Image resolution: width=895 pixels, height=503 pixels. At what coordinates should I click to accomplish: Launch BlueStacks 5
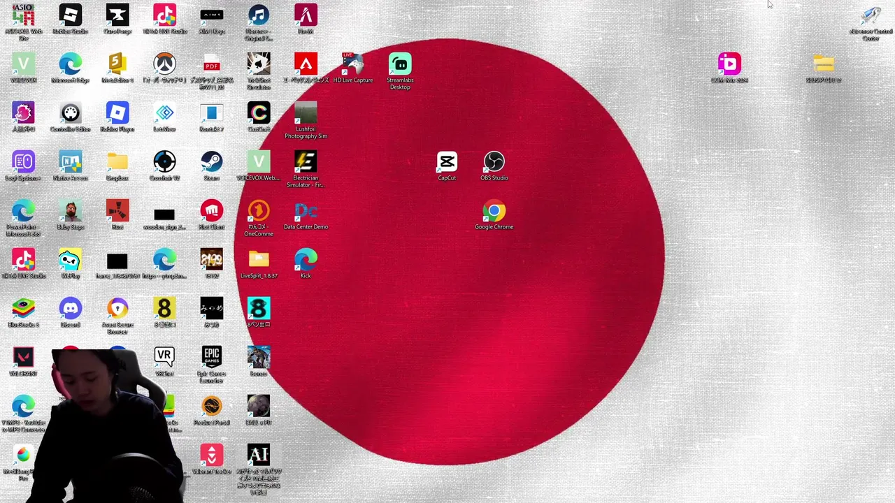23,312
